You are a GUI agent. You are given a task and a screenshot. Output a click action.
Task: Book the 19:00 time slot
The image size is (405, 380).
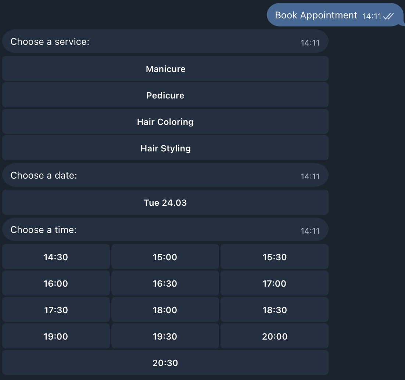point(56,336)
